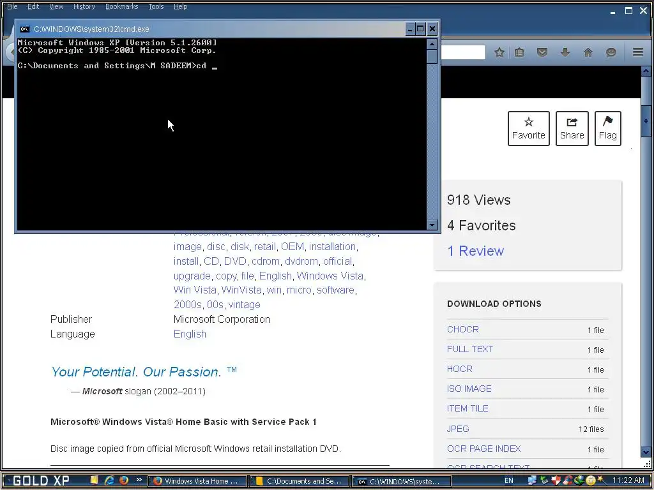
Task: Open yellow folder quick launch icon
Action: point(95,480)
